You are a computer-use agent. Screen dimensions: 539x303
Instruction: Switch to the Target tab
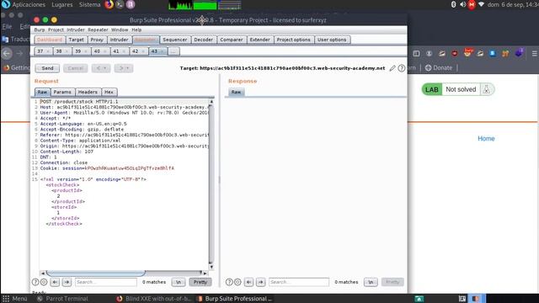click(77, 40)
